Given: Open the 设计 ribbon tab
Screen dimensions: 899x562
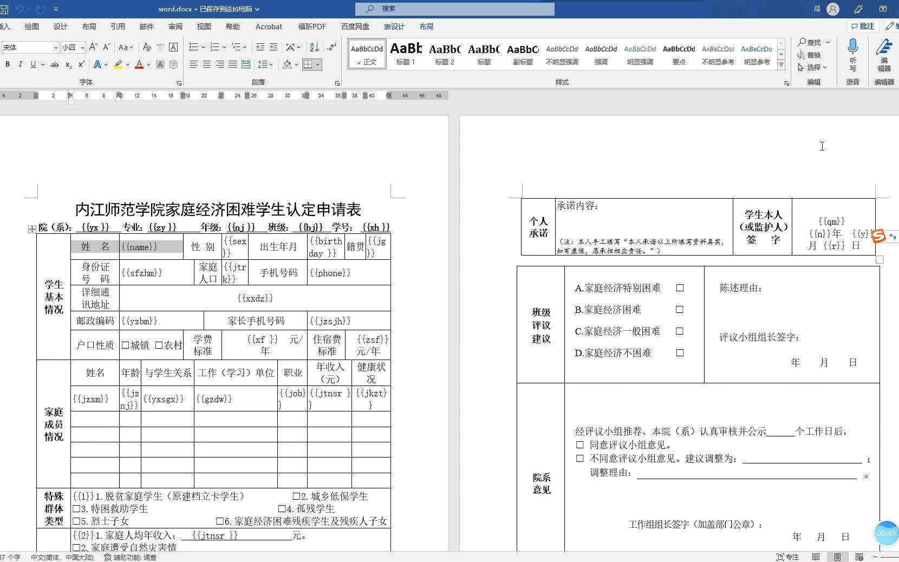Looking at the screenshot, I should (61, 27).
